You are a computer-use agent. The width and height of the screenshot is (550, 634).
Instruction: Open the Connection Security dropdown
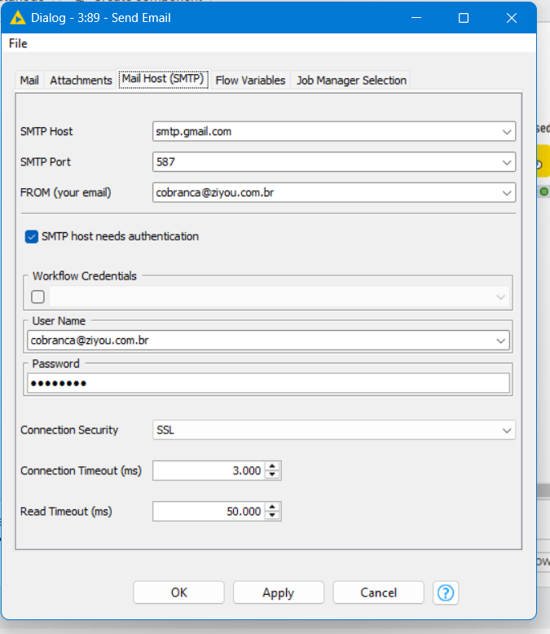coord(507,430)
